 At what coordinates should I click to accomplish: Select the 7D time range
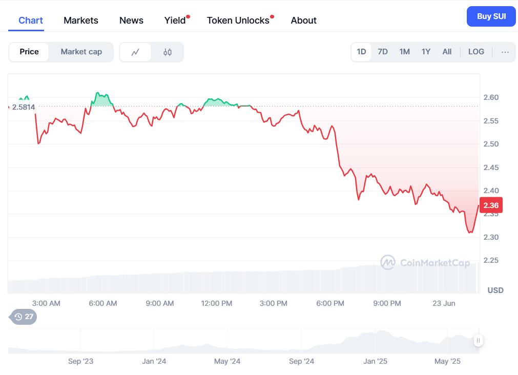(x=383, y=52)
